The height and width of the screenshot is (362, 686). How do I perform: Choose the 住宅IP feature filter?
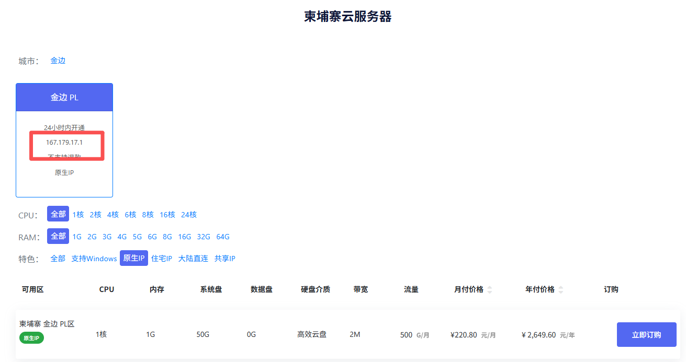click(x=162, y=259)
